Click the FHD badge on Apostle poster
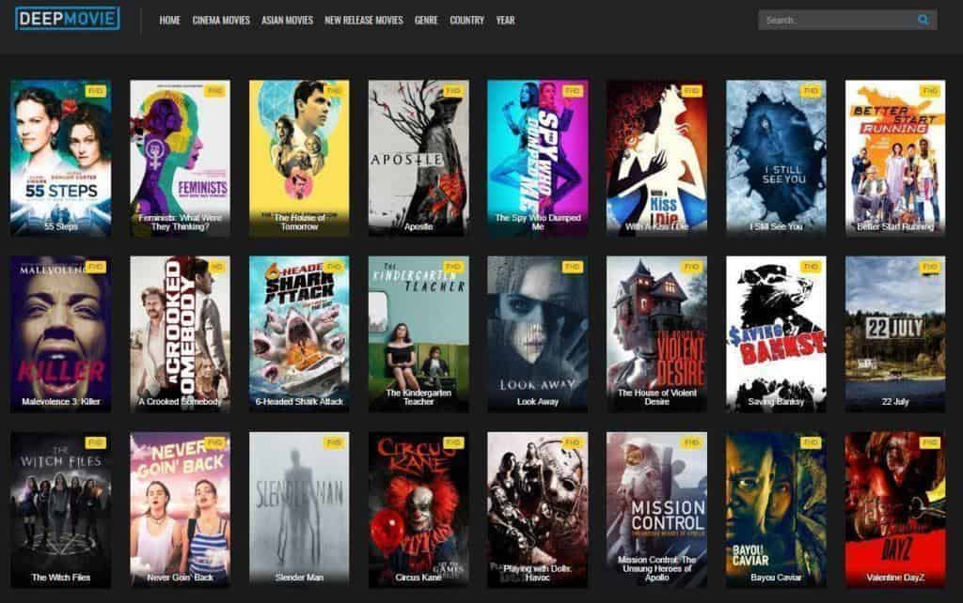The image size is (963, 603). pos(453,91)
